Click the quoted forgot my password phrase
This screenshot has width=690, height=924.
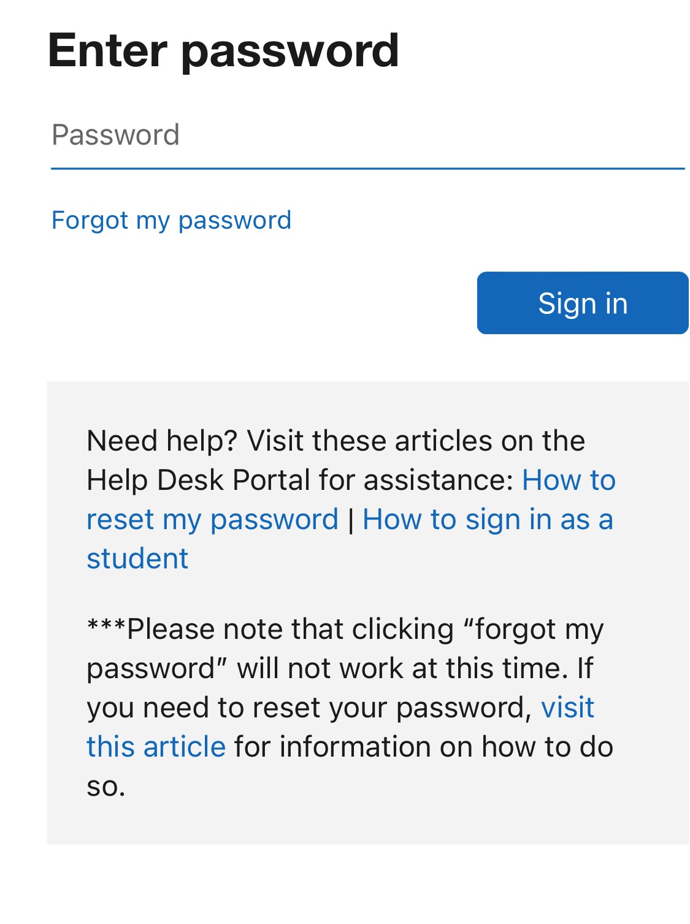(x=345, y=649)
